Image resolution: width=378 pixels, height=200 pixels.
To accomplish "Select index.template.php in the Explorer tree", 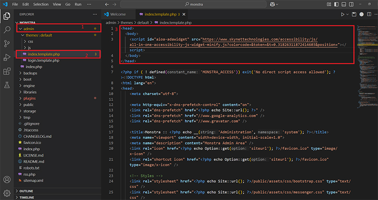I will click(x=44, y=54).
